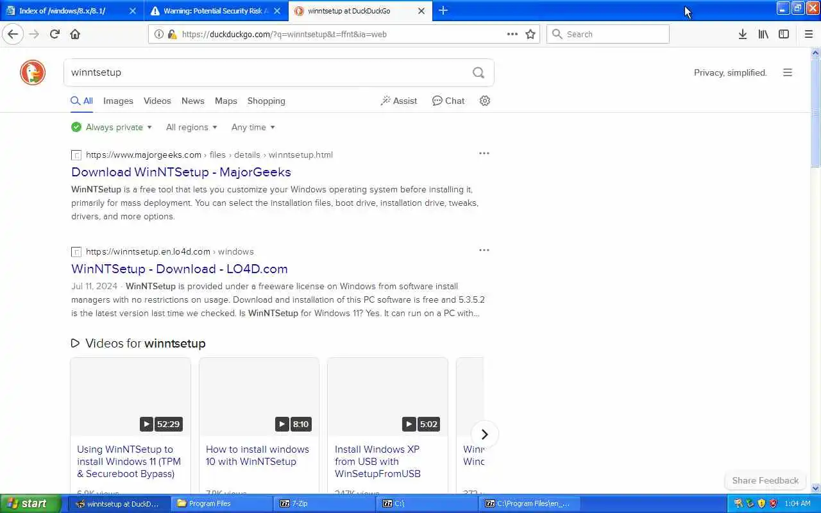Submit search with magnifier icon
This screenshot has height=513, width=821.
pos(478,72)
